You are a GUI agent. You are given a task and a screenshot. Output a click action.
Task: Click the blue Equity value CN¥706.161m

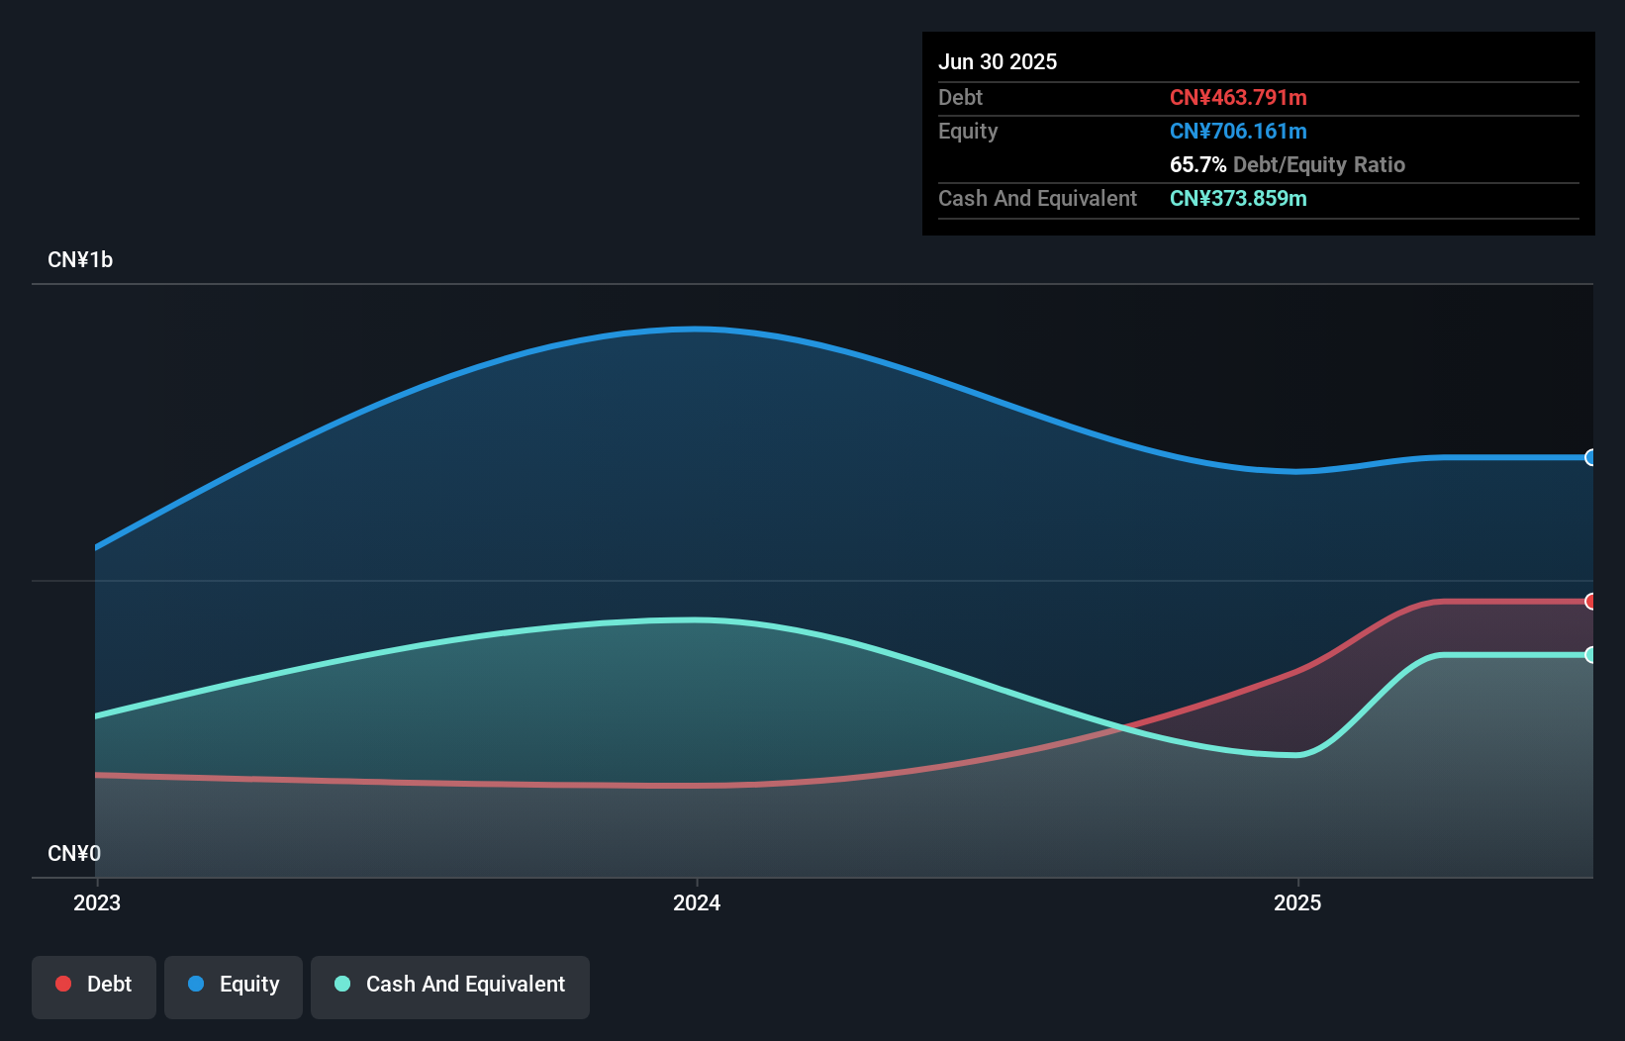tap(1237, 131)
